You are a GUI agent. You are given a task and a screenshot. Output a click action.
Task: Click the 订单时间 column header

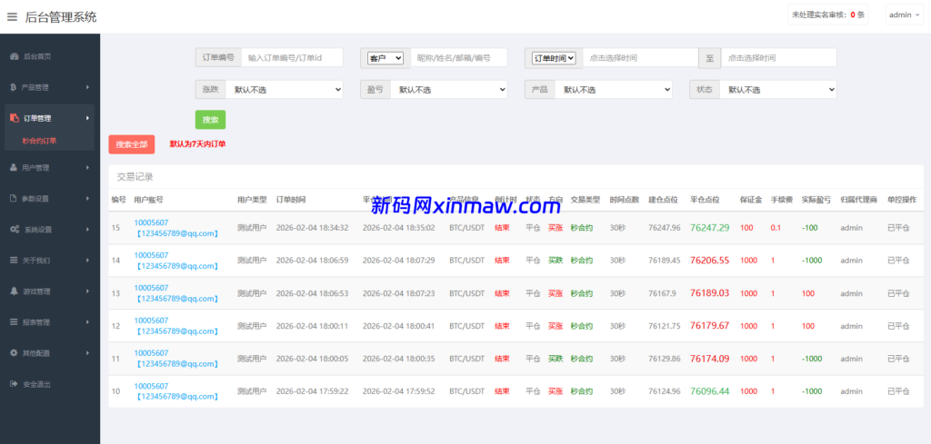pyautogui.click(x=291, y=200)
